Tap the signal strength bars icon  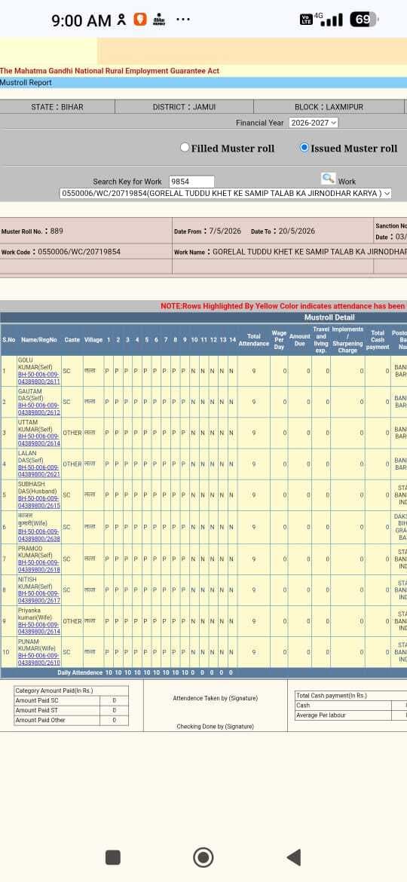(333, 21)
